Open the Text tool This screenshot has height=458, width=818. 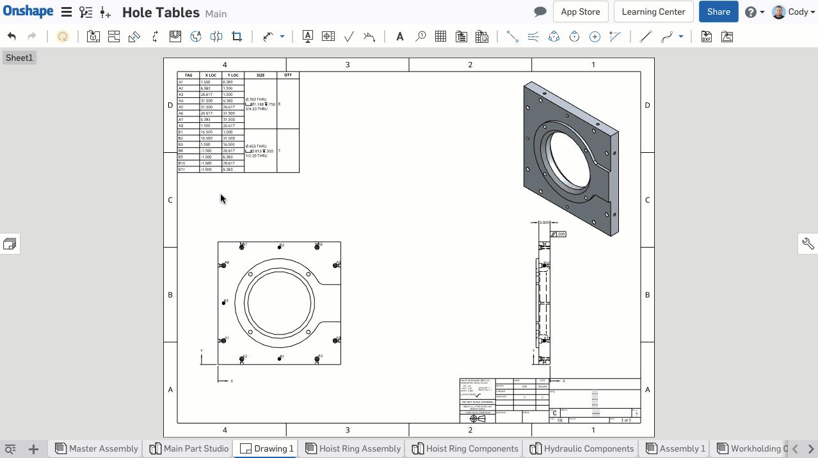pos(400,36)
